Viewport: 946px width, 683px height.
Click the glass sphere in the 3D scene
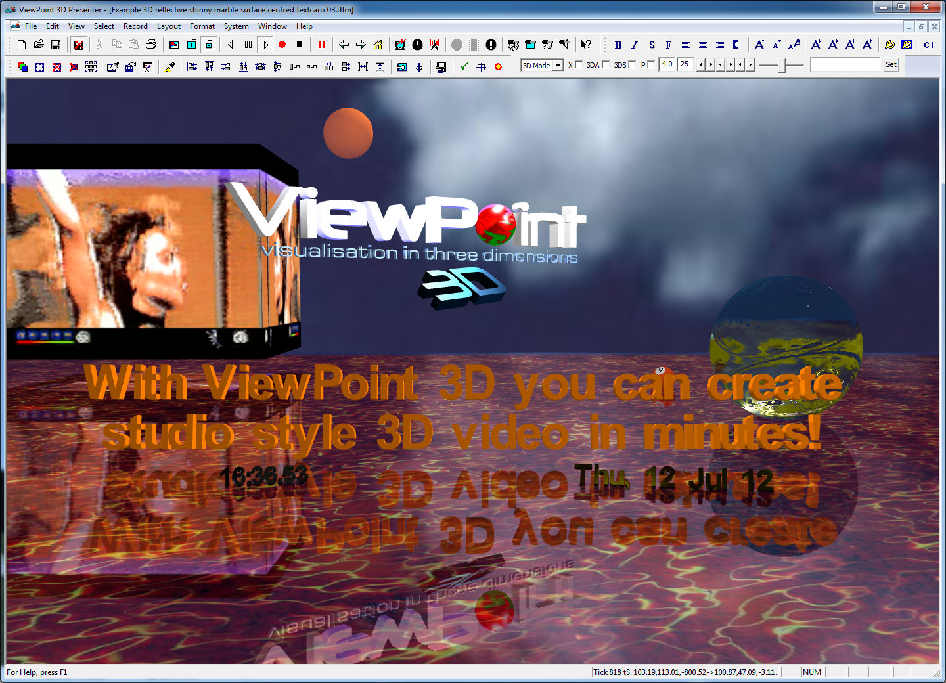pos(786,346)
